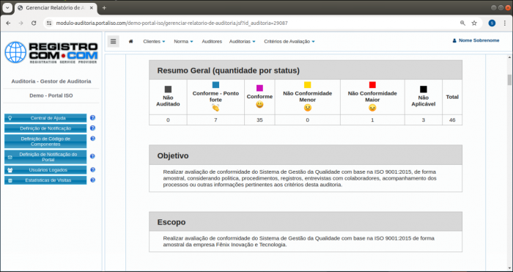
Task: Open the browser three-dot menu
Action: 505,23
